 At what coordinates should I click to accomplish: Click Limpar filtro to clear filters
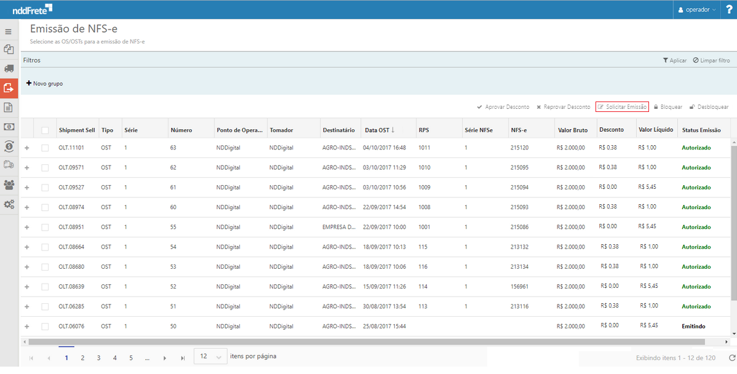tap(711, 61)
